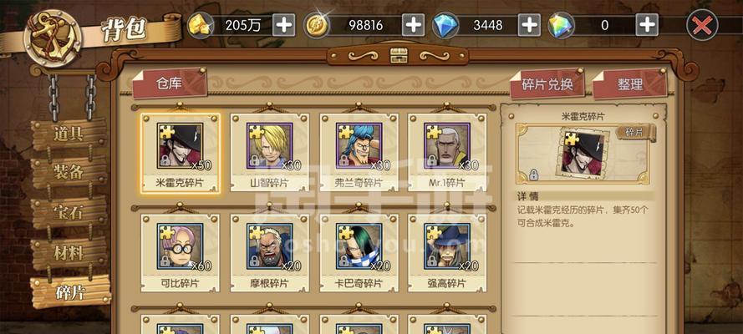Select the 可比碎片 fragment item
Image resolution: width=743 pixels, height=334 pixels.
pos(180,253)
